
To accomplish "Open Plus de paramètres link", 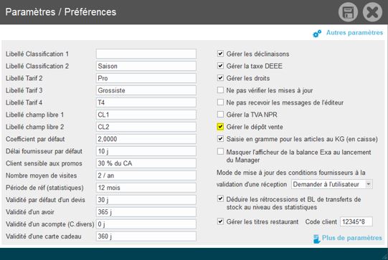I will pyautogui.click(x=351, y=238).
